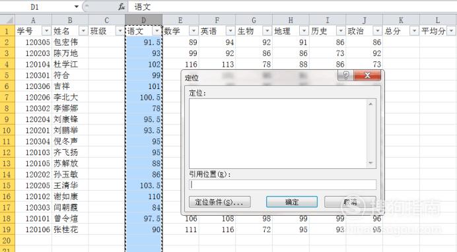Open the 历史 filter dropdown

(340, 31)
